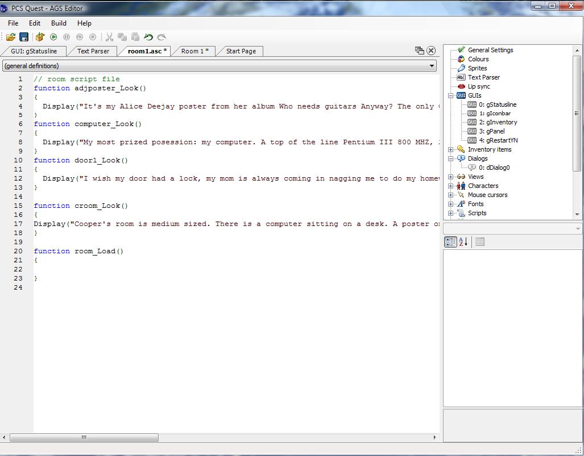Screen dimensions: 584x456
Task: Click the Redo arrow icon
Action: [x=161, y=37]
